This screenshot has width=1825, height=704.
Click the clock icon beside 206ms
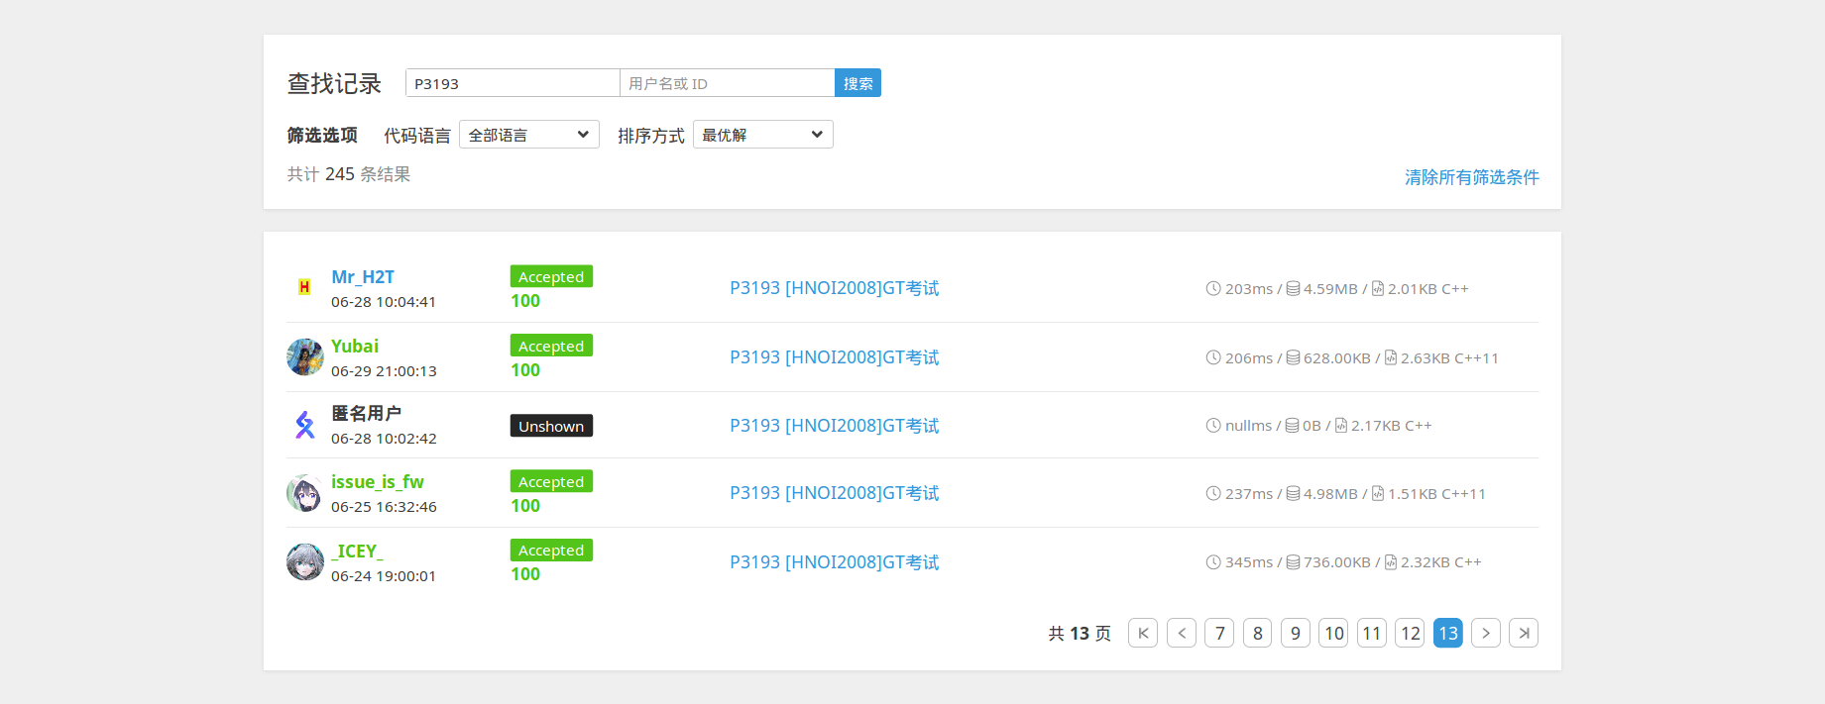1213,357
